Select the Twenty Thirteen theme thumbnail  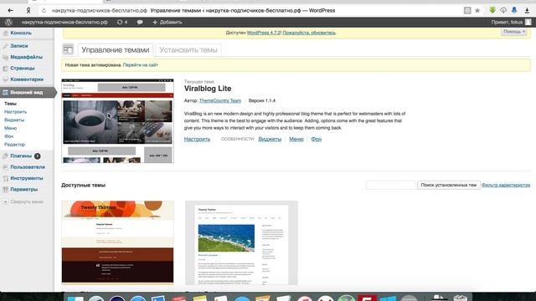pyautogui.click(x=117, y=242)
